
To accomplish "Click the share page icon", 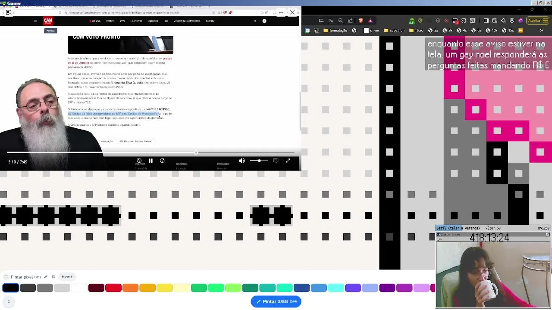I will [351, 20].
